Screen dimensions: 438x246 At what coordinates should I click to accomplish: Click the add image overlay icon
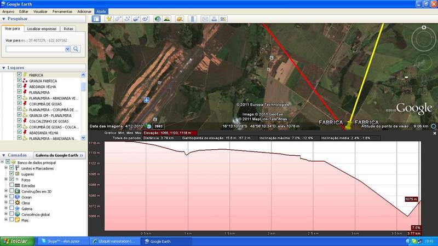click(x=136, y=19)
